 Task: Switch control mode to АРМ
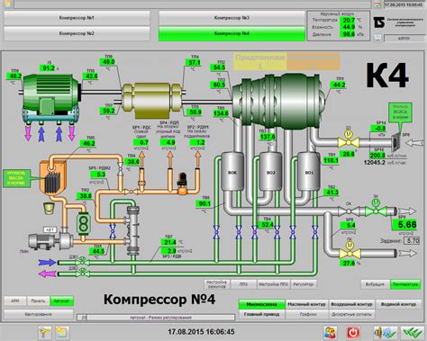point(15,301)
